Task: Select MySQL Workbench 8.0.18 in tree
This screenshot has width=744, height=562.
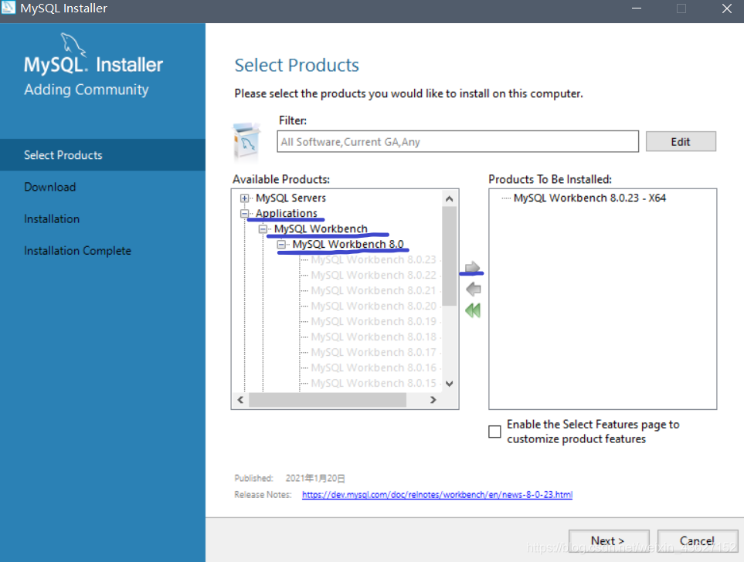Action: 373,337
